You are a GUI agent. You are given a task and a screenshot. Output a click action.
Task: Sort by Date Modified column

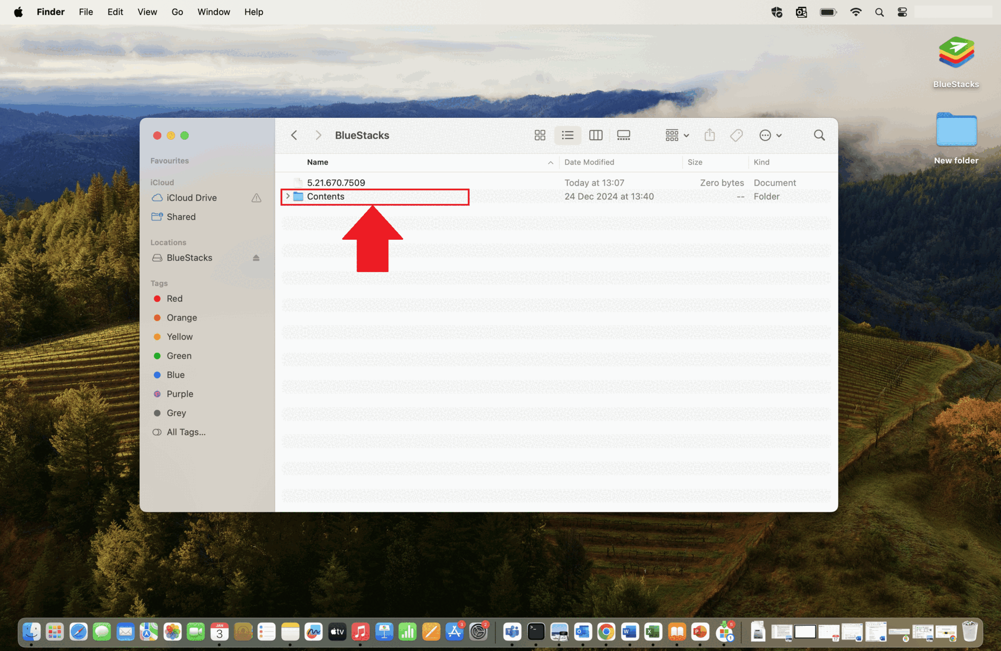[589, 162]
